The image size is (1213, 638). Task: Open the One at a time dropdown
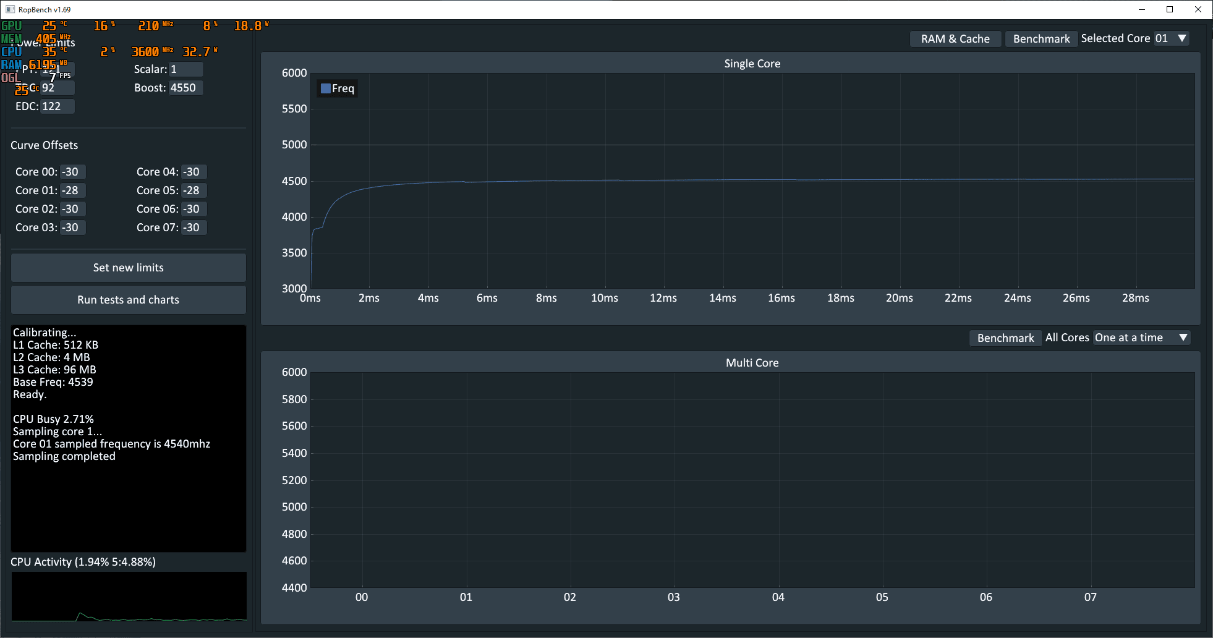coord(1141,338)
